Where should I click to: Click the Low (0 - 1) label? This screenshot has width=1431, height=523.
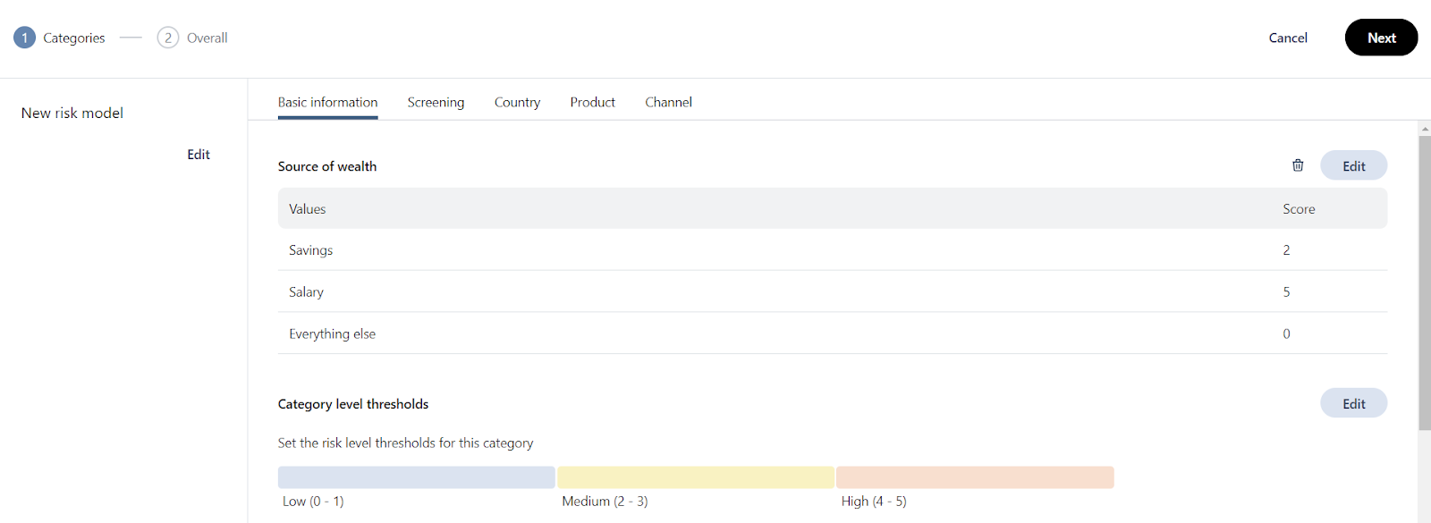coord(313,502)
